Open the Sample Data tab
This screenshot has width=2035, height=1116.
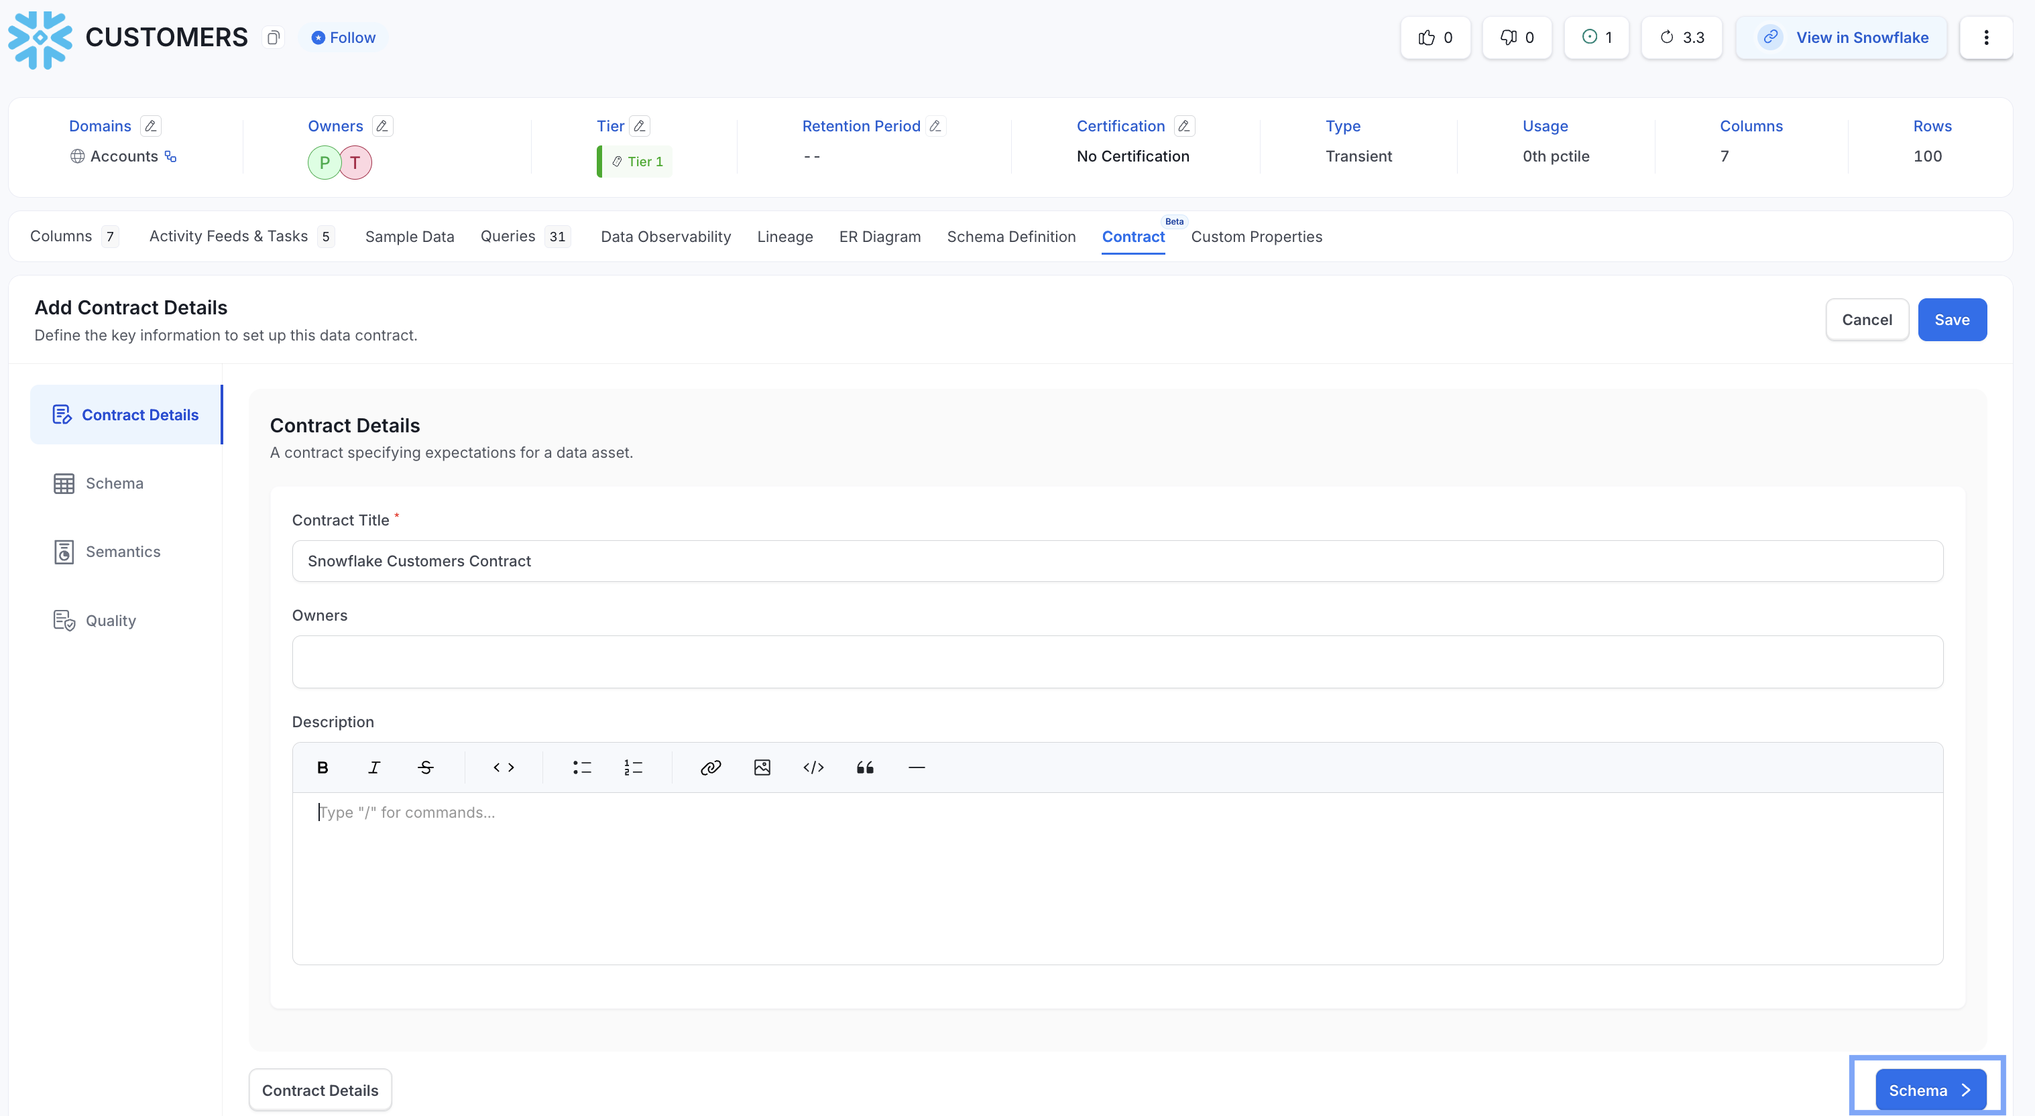pos(409,236)
